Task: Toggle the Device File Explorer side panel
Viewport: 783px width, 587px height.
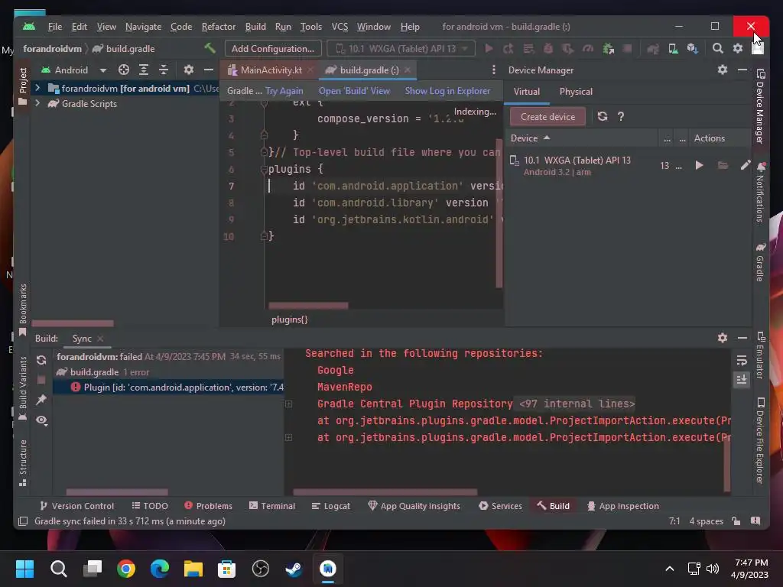Action: click(x=760, y=441)
